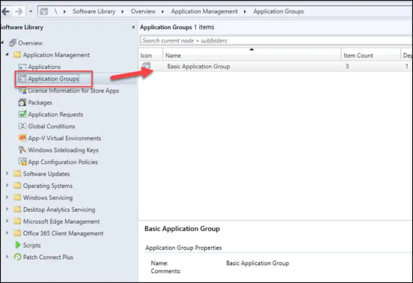Open the Packages node
The height and width of the screenshot is (283, 413).
pos(40,103)
